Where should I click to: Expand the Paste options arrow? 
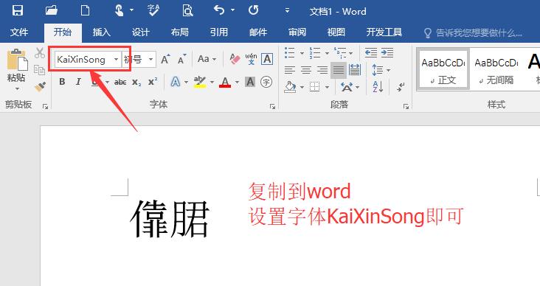17,88
